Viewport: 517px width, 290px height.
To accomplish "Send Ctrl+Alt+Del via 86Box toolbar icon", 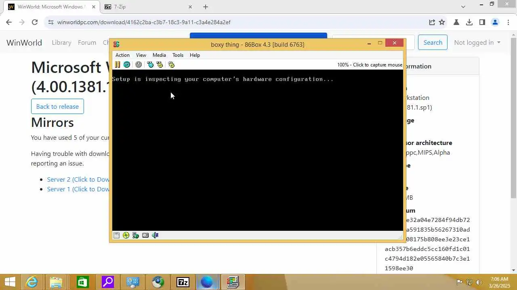I will coord(150,64).
